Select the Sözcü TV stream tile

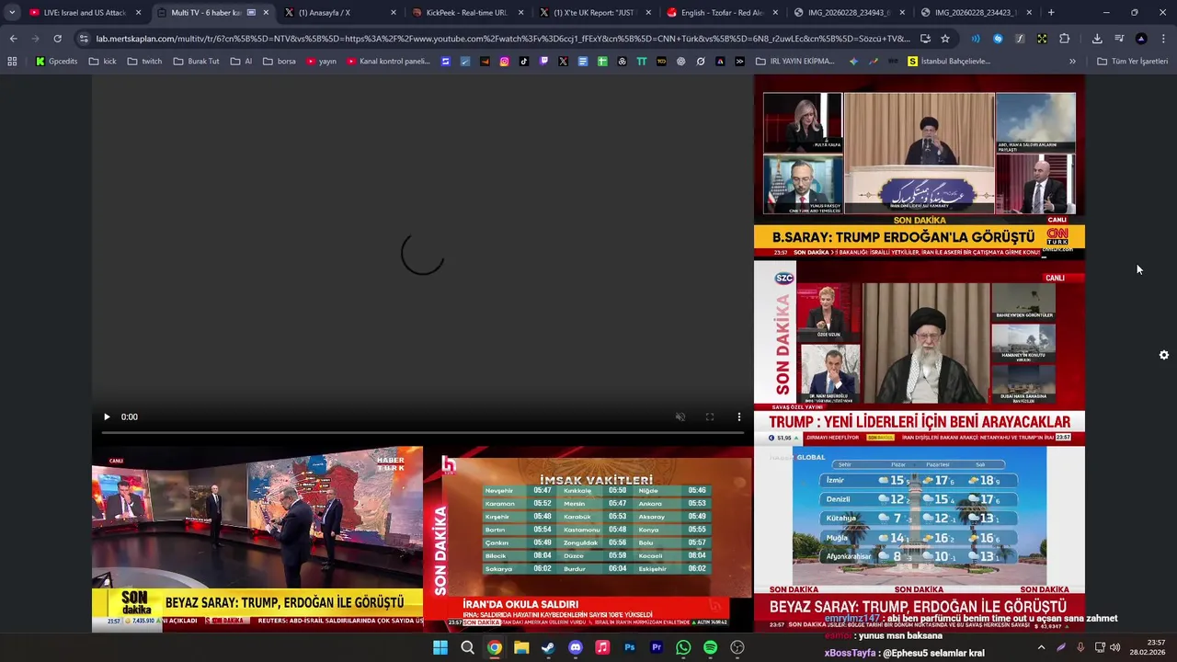coord(920,353)
